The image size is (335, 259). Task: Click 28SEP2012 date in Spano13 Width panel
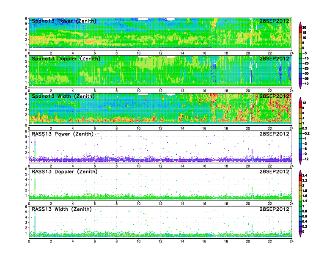pyautogui.click(x=274, y=96)
